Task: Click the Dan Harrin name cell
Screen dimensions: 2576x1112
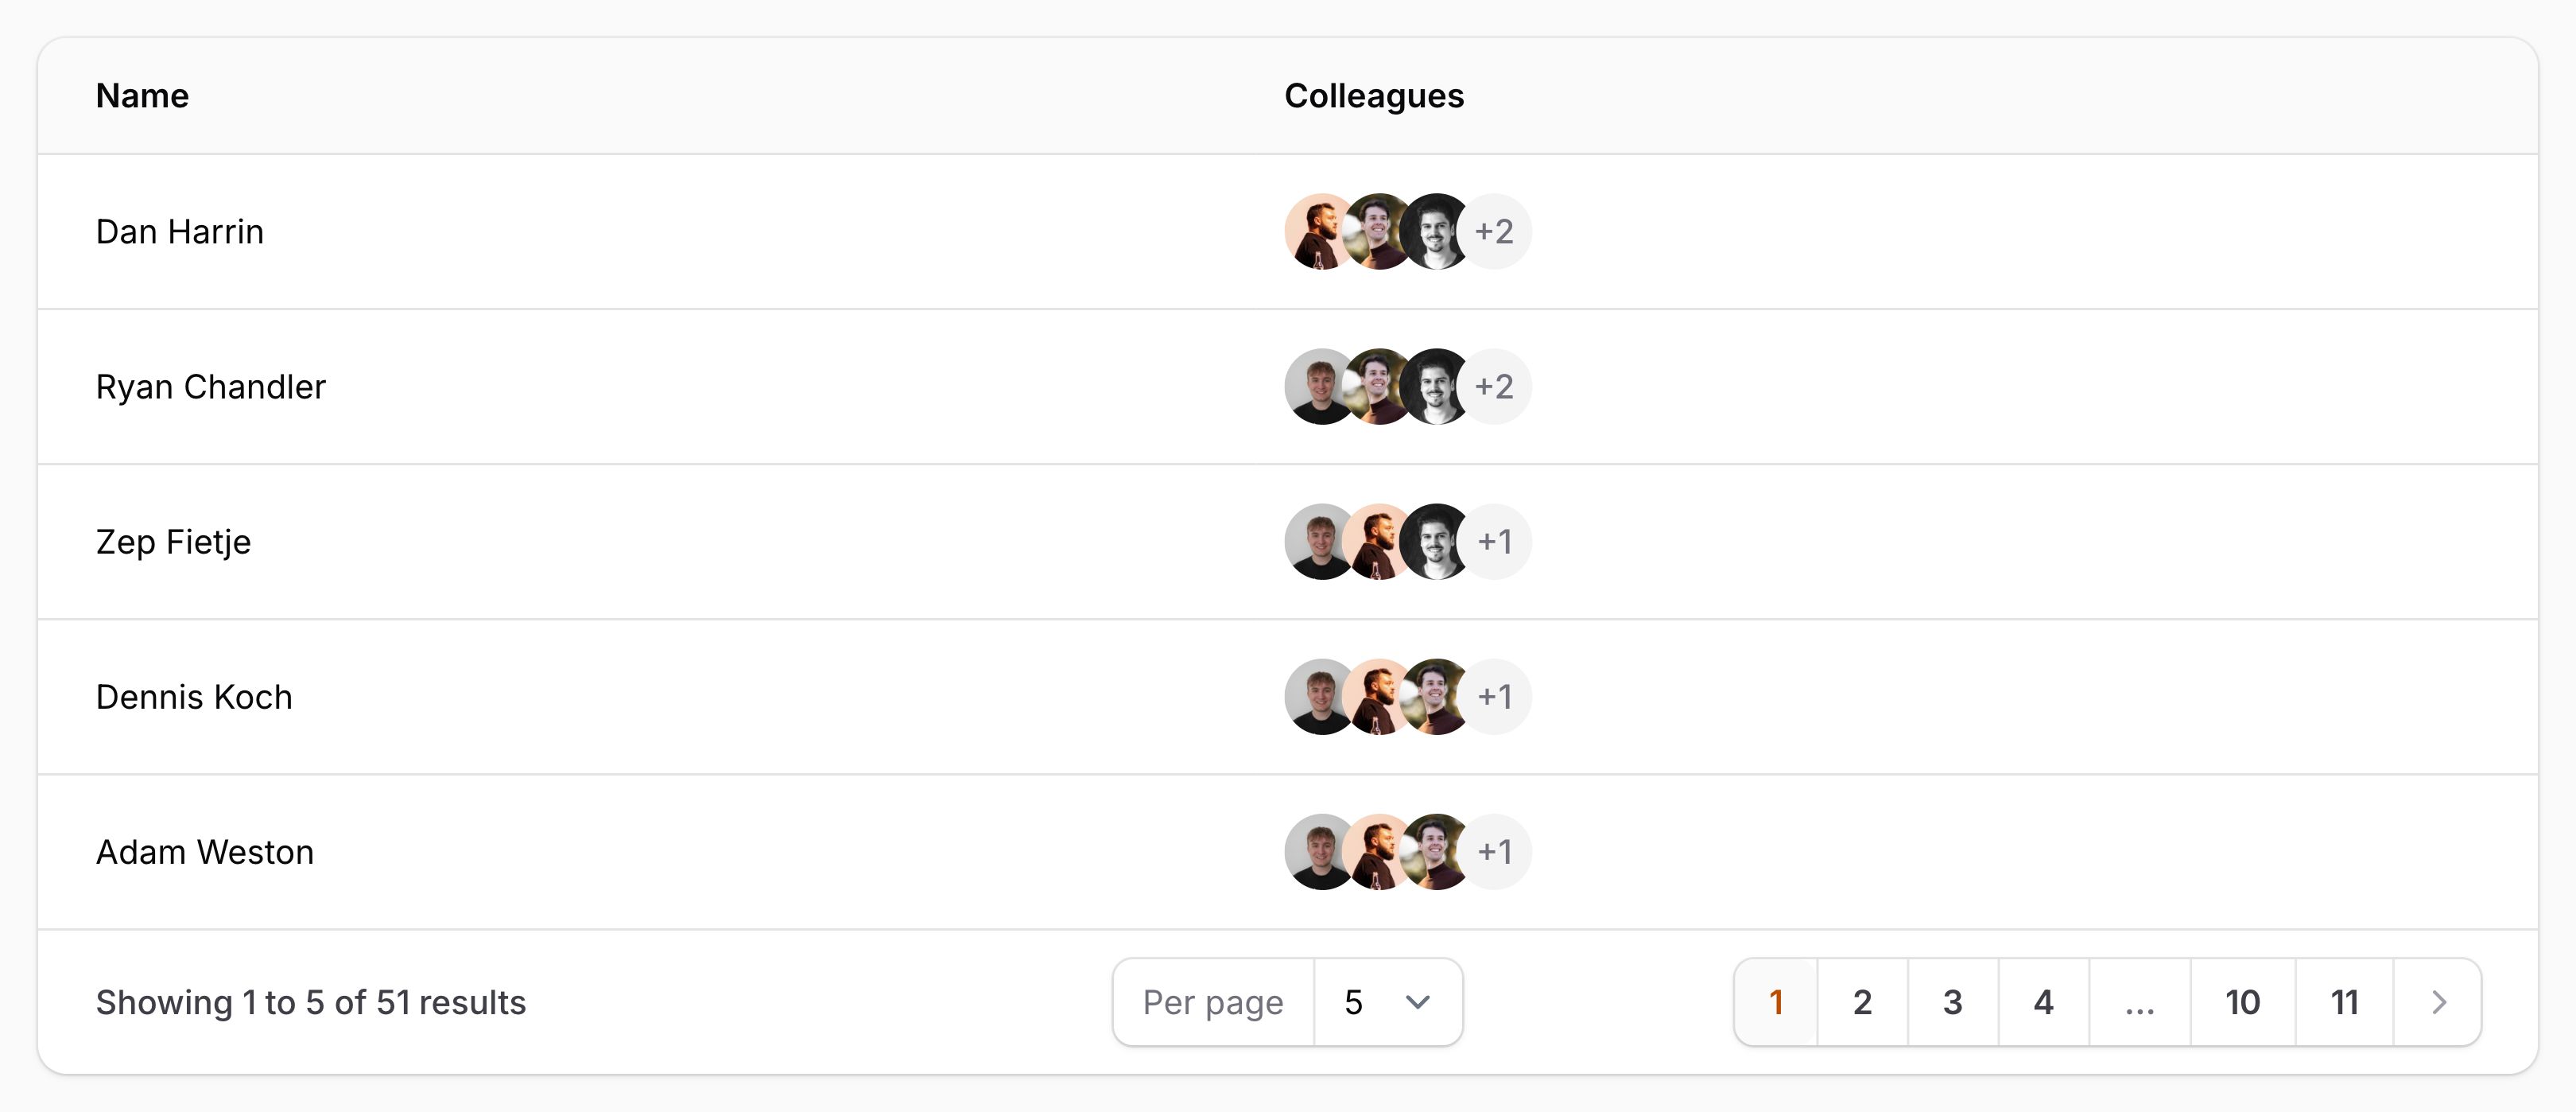Action: (x=180, y=231)
